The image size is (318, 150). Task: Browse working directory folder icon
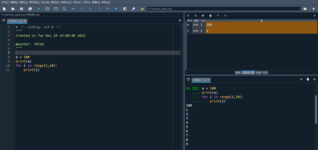(305, 9)
